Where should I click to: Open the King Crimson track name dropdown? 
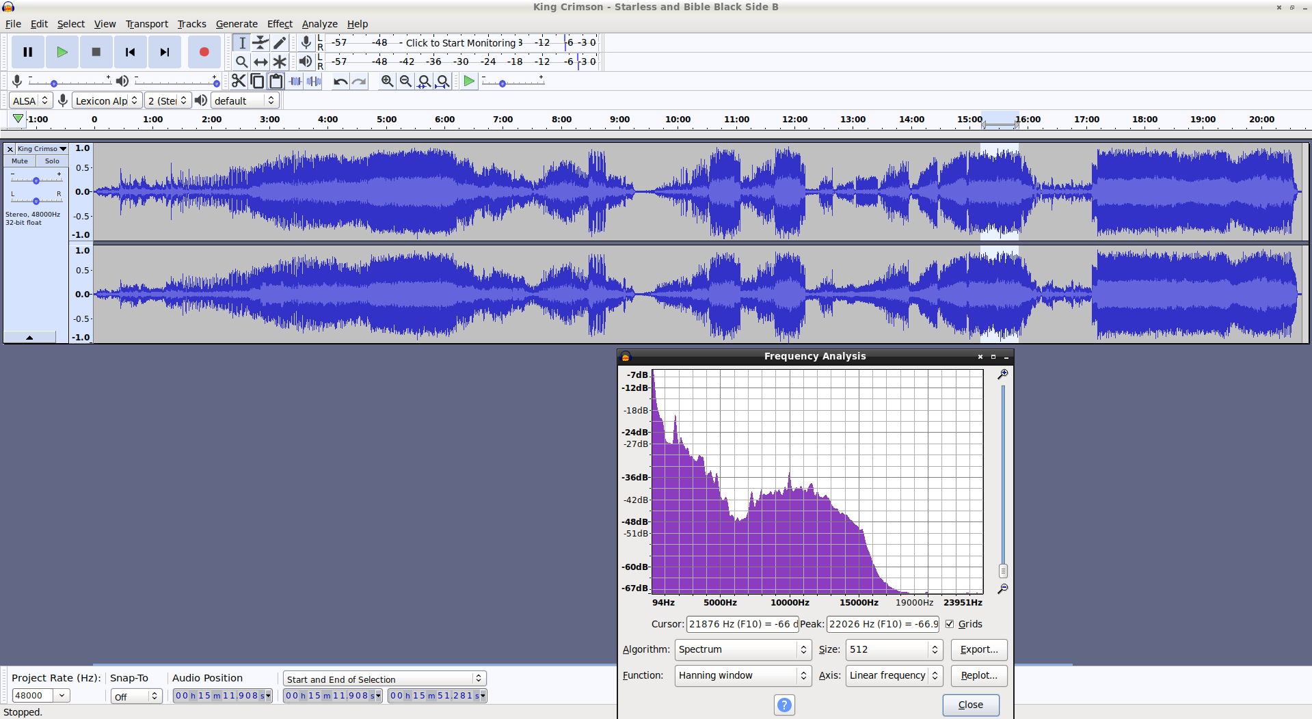click(42, 148)
